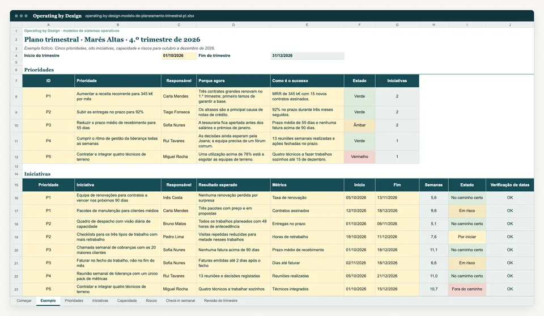
Task: Select the 19/10/2026 start date cell
Action: pyautogui.click(x=359, y=237)
